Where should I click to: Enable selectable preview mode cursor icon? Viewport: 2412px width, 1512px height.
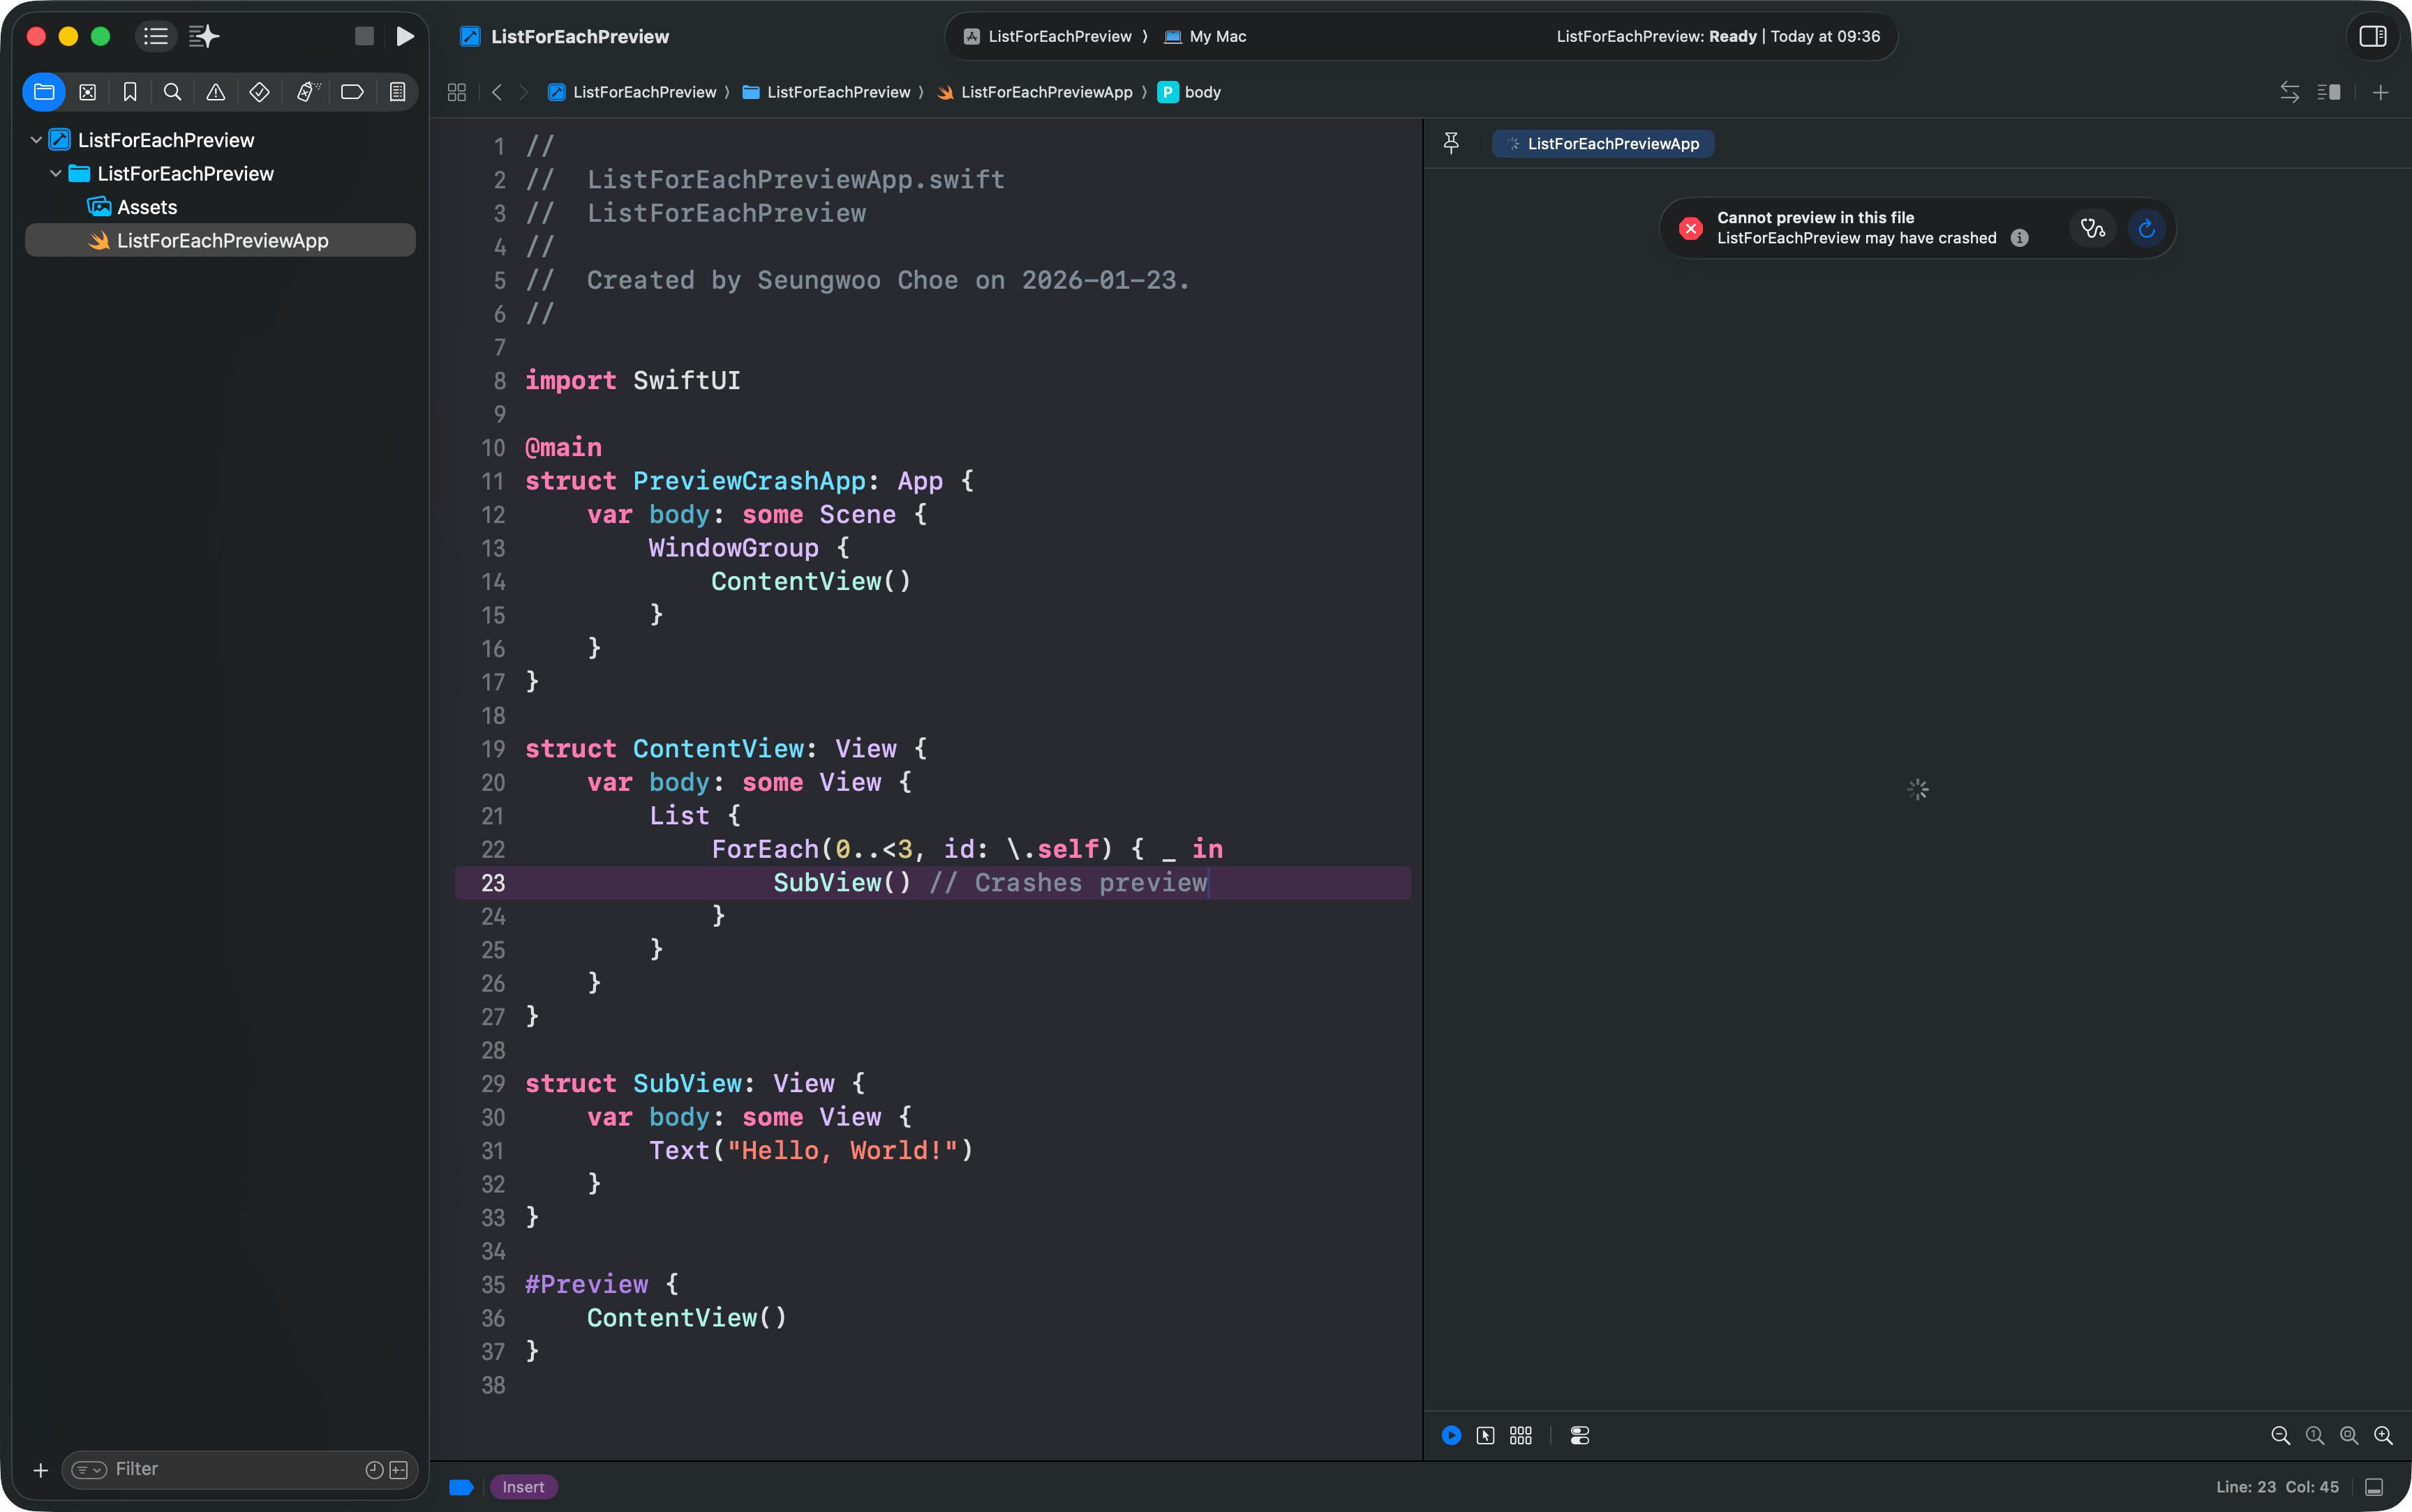[1484, 1435]
